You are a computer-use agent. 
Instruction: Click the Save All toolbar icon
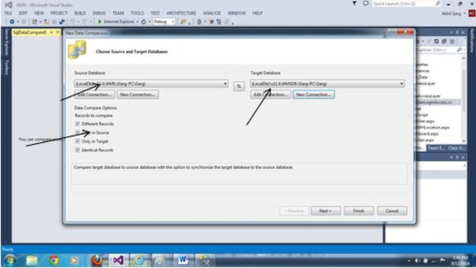(x=62, y=22)
